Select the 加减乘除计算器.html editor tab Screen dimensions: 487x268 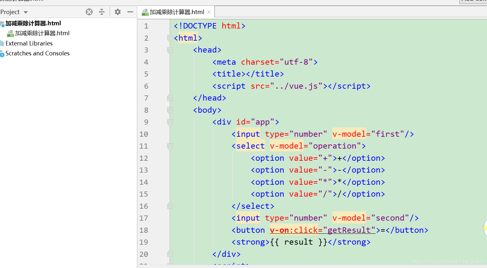(177, 12)
